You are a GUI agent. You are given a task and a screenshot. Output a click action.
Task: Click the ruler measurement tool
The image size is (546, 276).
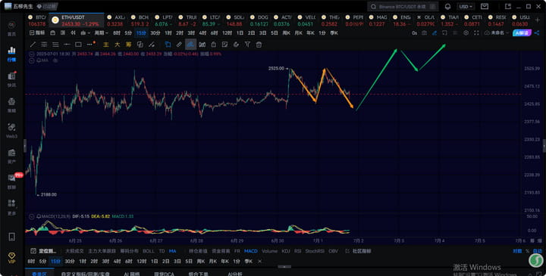click(179, 45)
